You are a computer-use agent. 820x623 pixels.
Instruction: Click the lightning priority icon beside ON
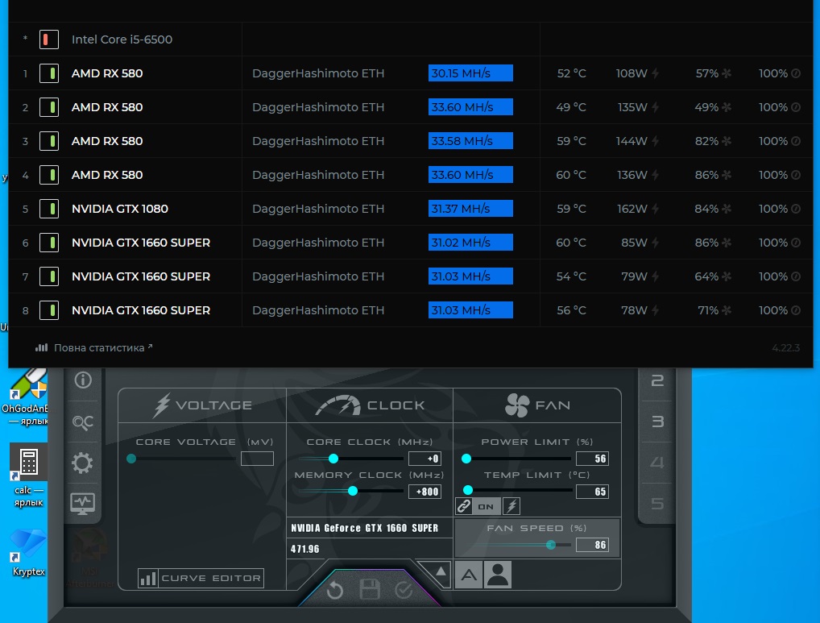(511, 506)
